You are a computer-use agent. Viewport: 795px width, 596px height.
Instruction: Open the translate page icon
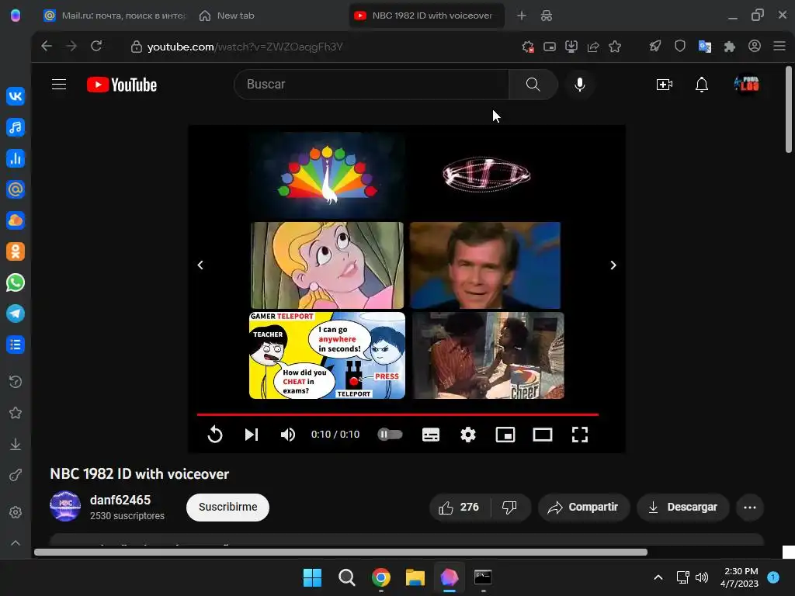[705, 47]
